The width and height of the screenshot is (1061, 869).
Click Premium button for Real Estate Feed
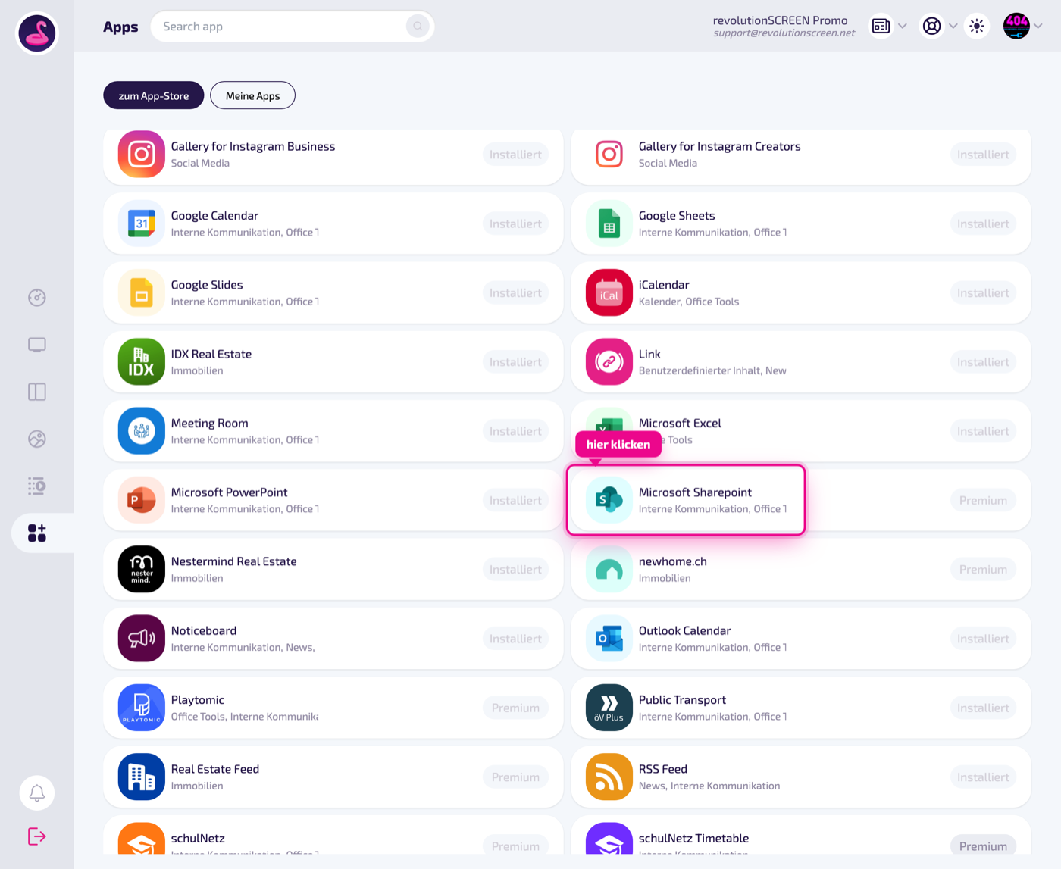tap(515, 777)
